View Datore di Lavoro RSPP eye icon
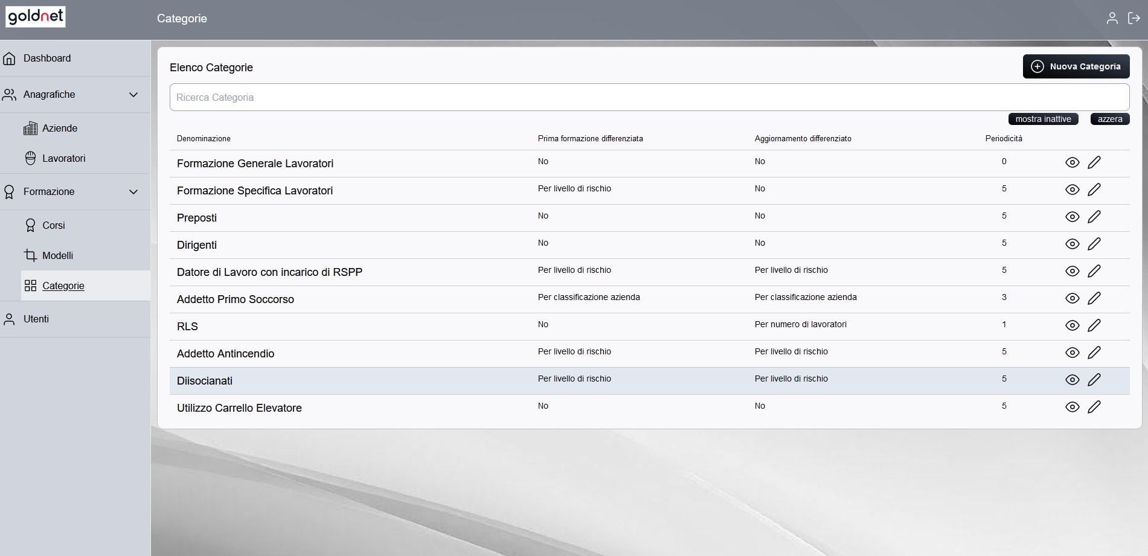 click(1073, 271)
